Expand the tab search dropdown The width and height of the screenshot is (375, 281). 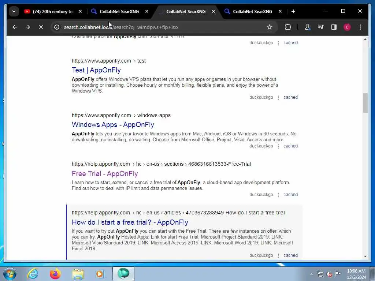pos(14,11)
